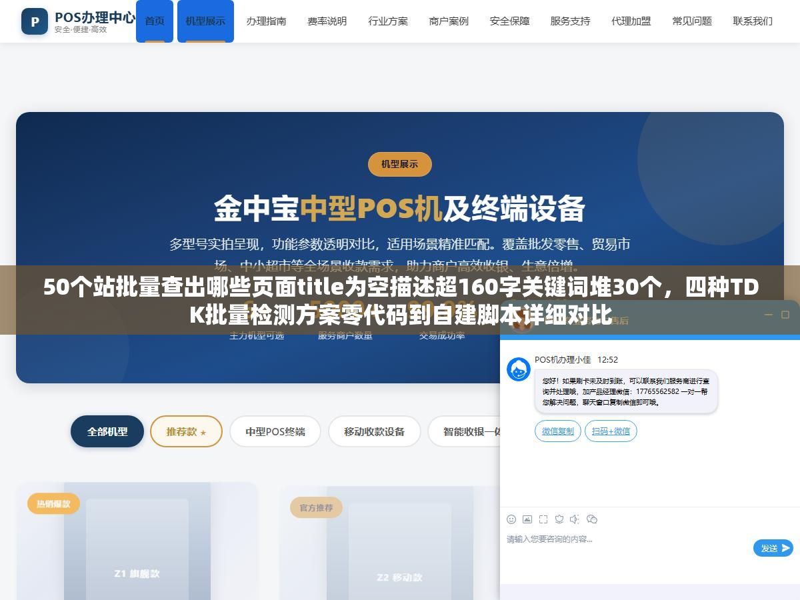Open the Z1 旗舰款 product card

[x=137, y=541]
